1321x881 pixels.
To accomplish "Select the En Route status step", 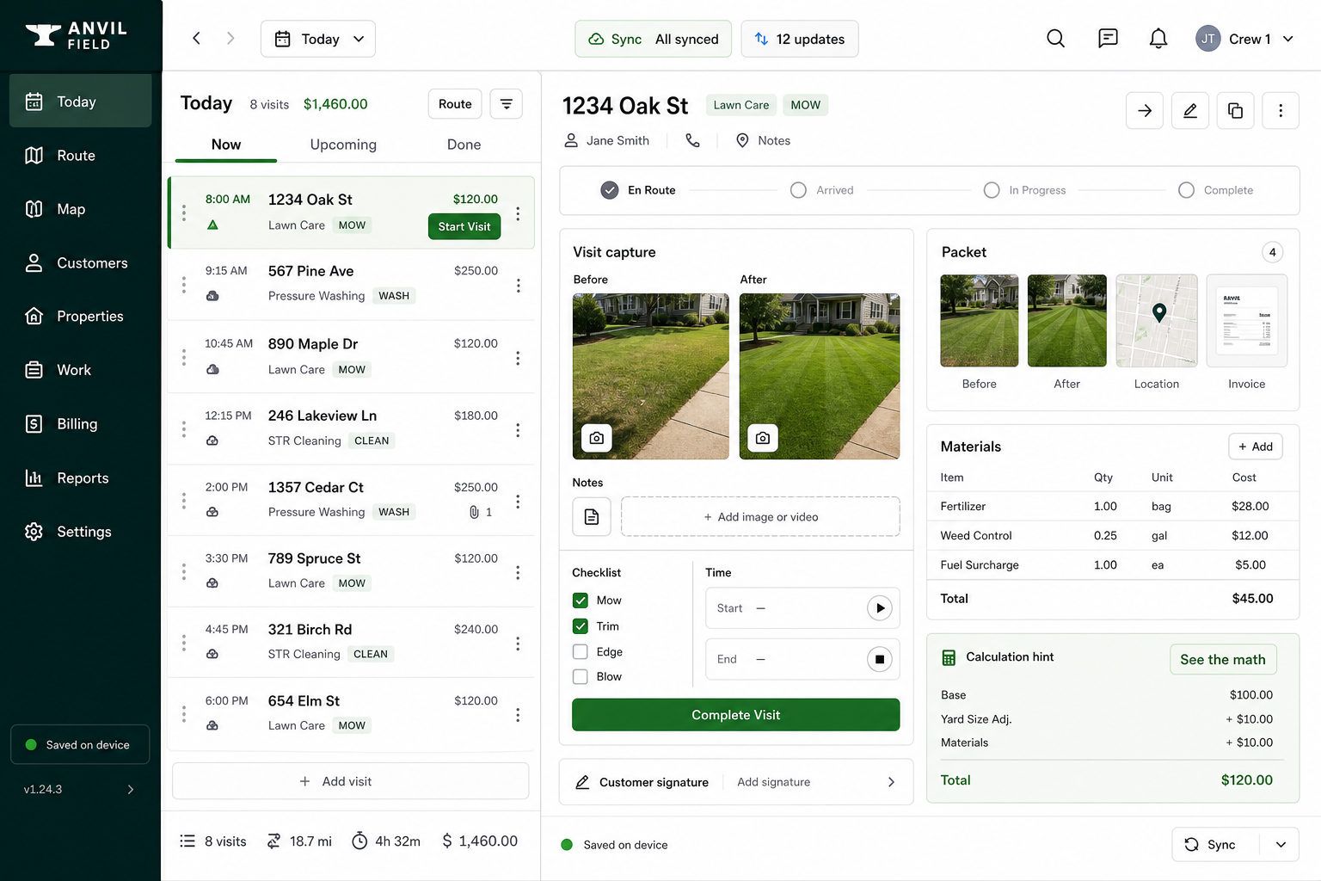I will (638, 190).
